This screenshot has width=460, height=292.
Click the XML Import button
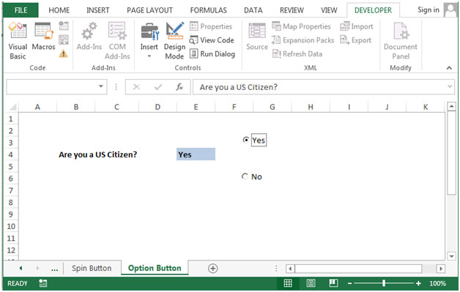coord(357,26)
